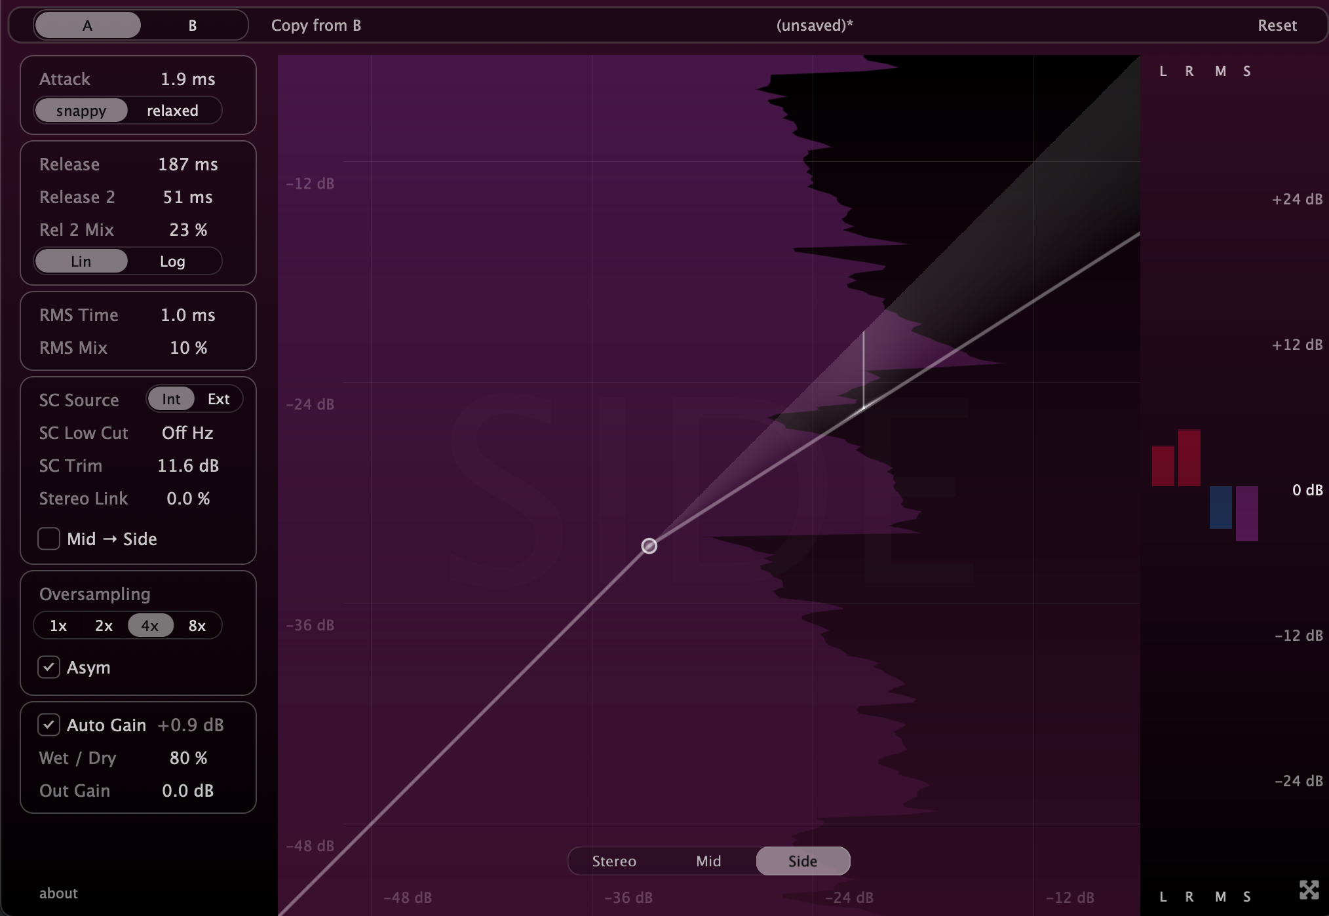The width and height of the screenshot is (1329, 916).
Task: Switch to the Stereo tab
Action: click(614, 861)
